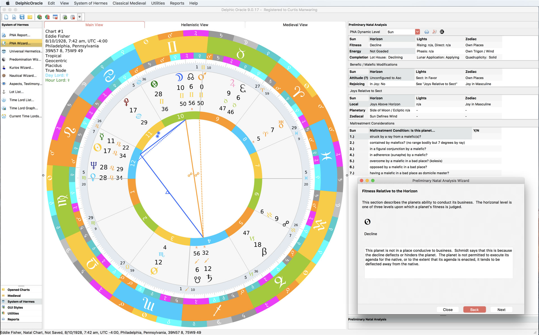This screenshot has width=539, height=335.
Task: Click the Hour Lord text in the chart
Action: coord(57,80)
